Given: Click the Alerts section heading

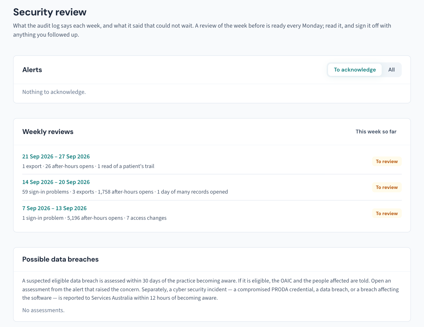Looking at the screenshot, I should [x=32, y=70].
